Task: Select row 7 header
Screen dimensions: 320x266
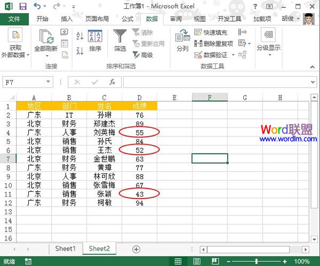Action: 8,159
